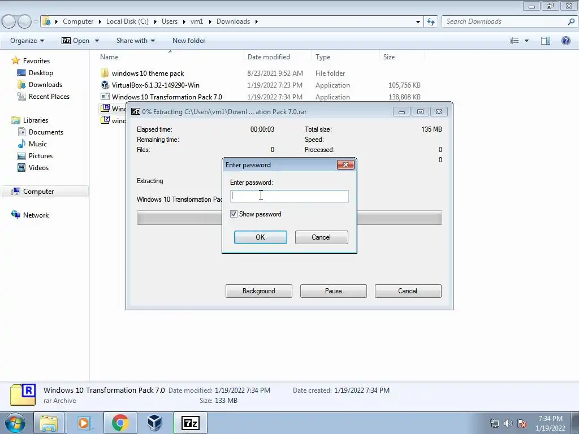Click the password input field
Image resolution: width=579 pixels, height=434 pixels.
tap(289, 196)
